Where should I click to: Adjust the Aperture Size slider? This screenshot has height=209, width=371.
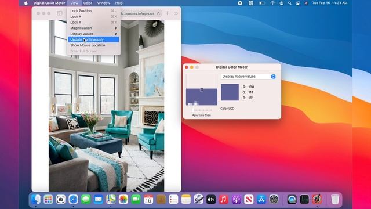(x=202, y=110)
